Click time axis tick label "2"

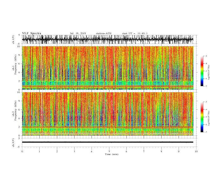click(x=57, y=151)
